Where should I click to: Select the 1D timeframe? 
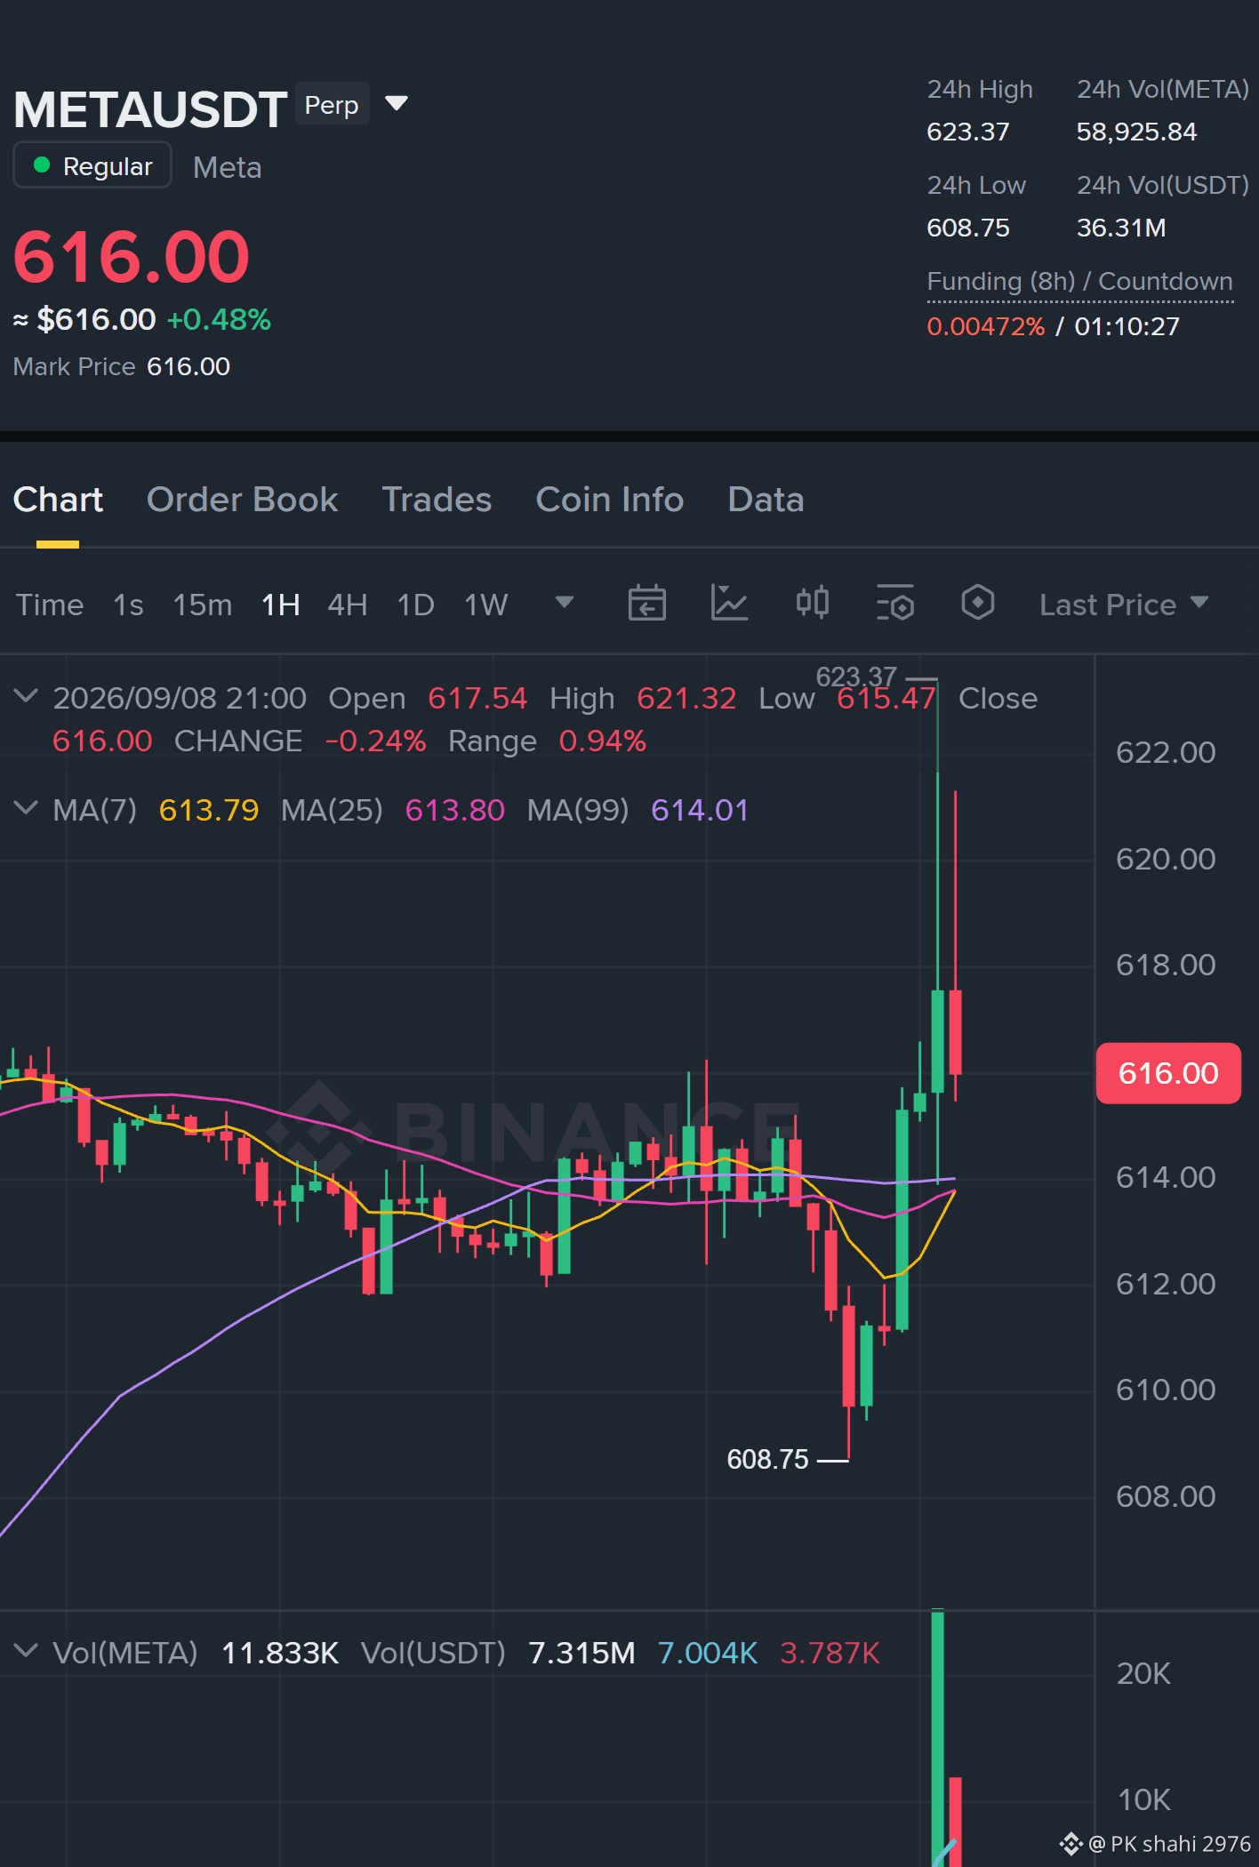click(415, 605)
